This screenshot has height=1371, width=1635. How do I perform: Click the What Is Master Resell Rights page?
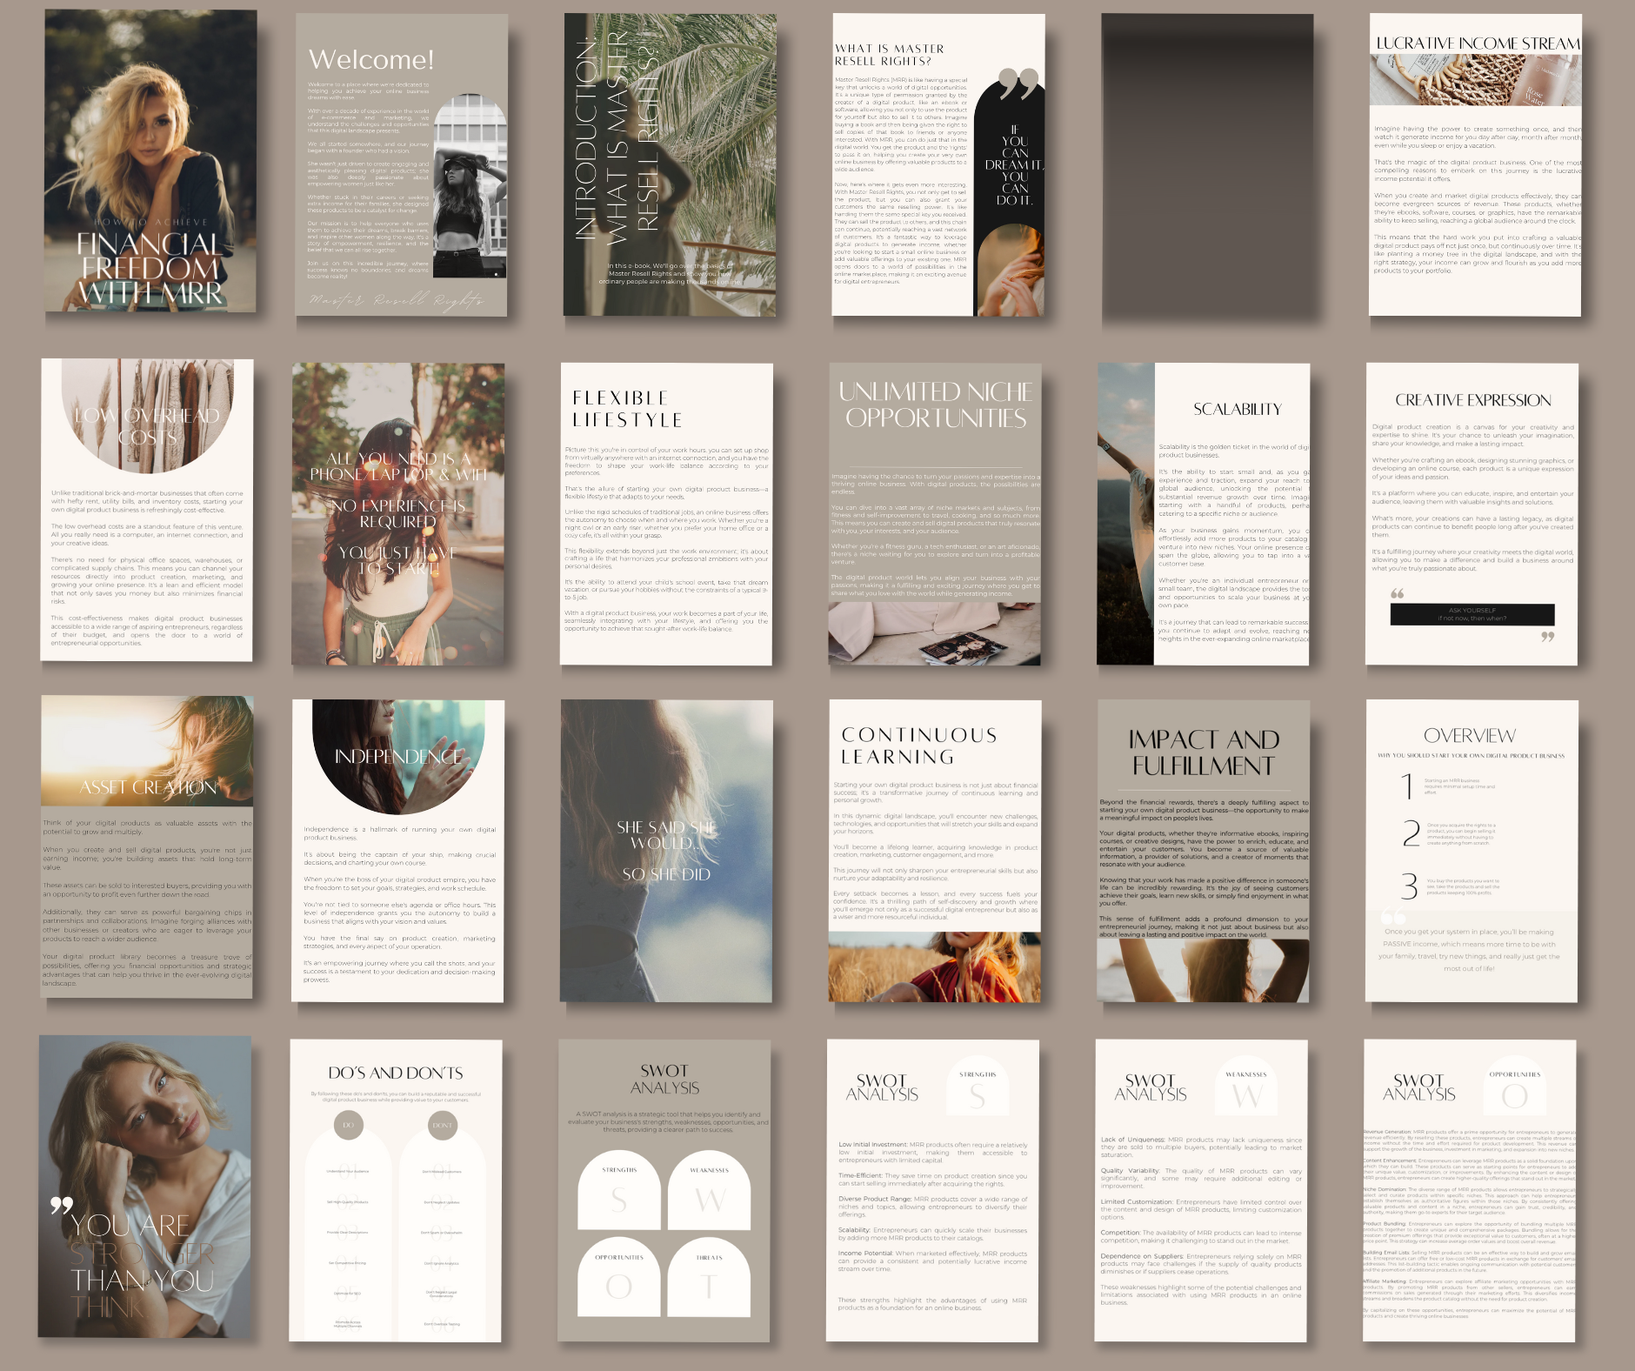tap(938, 165)
